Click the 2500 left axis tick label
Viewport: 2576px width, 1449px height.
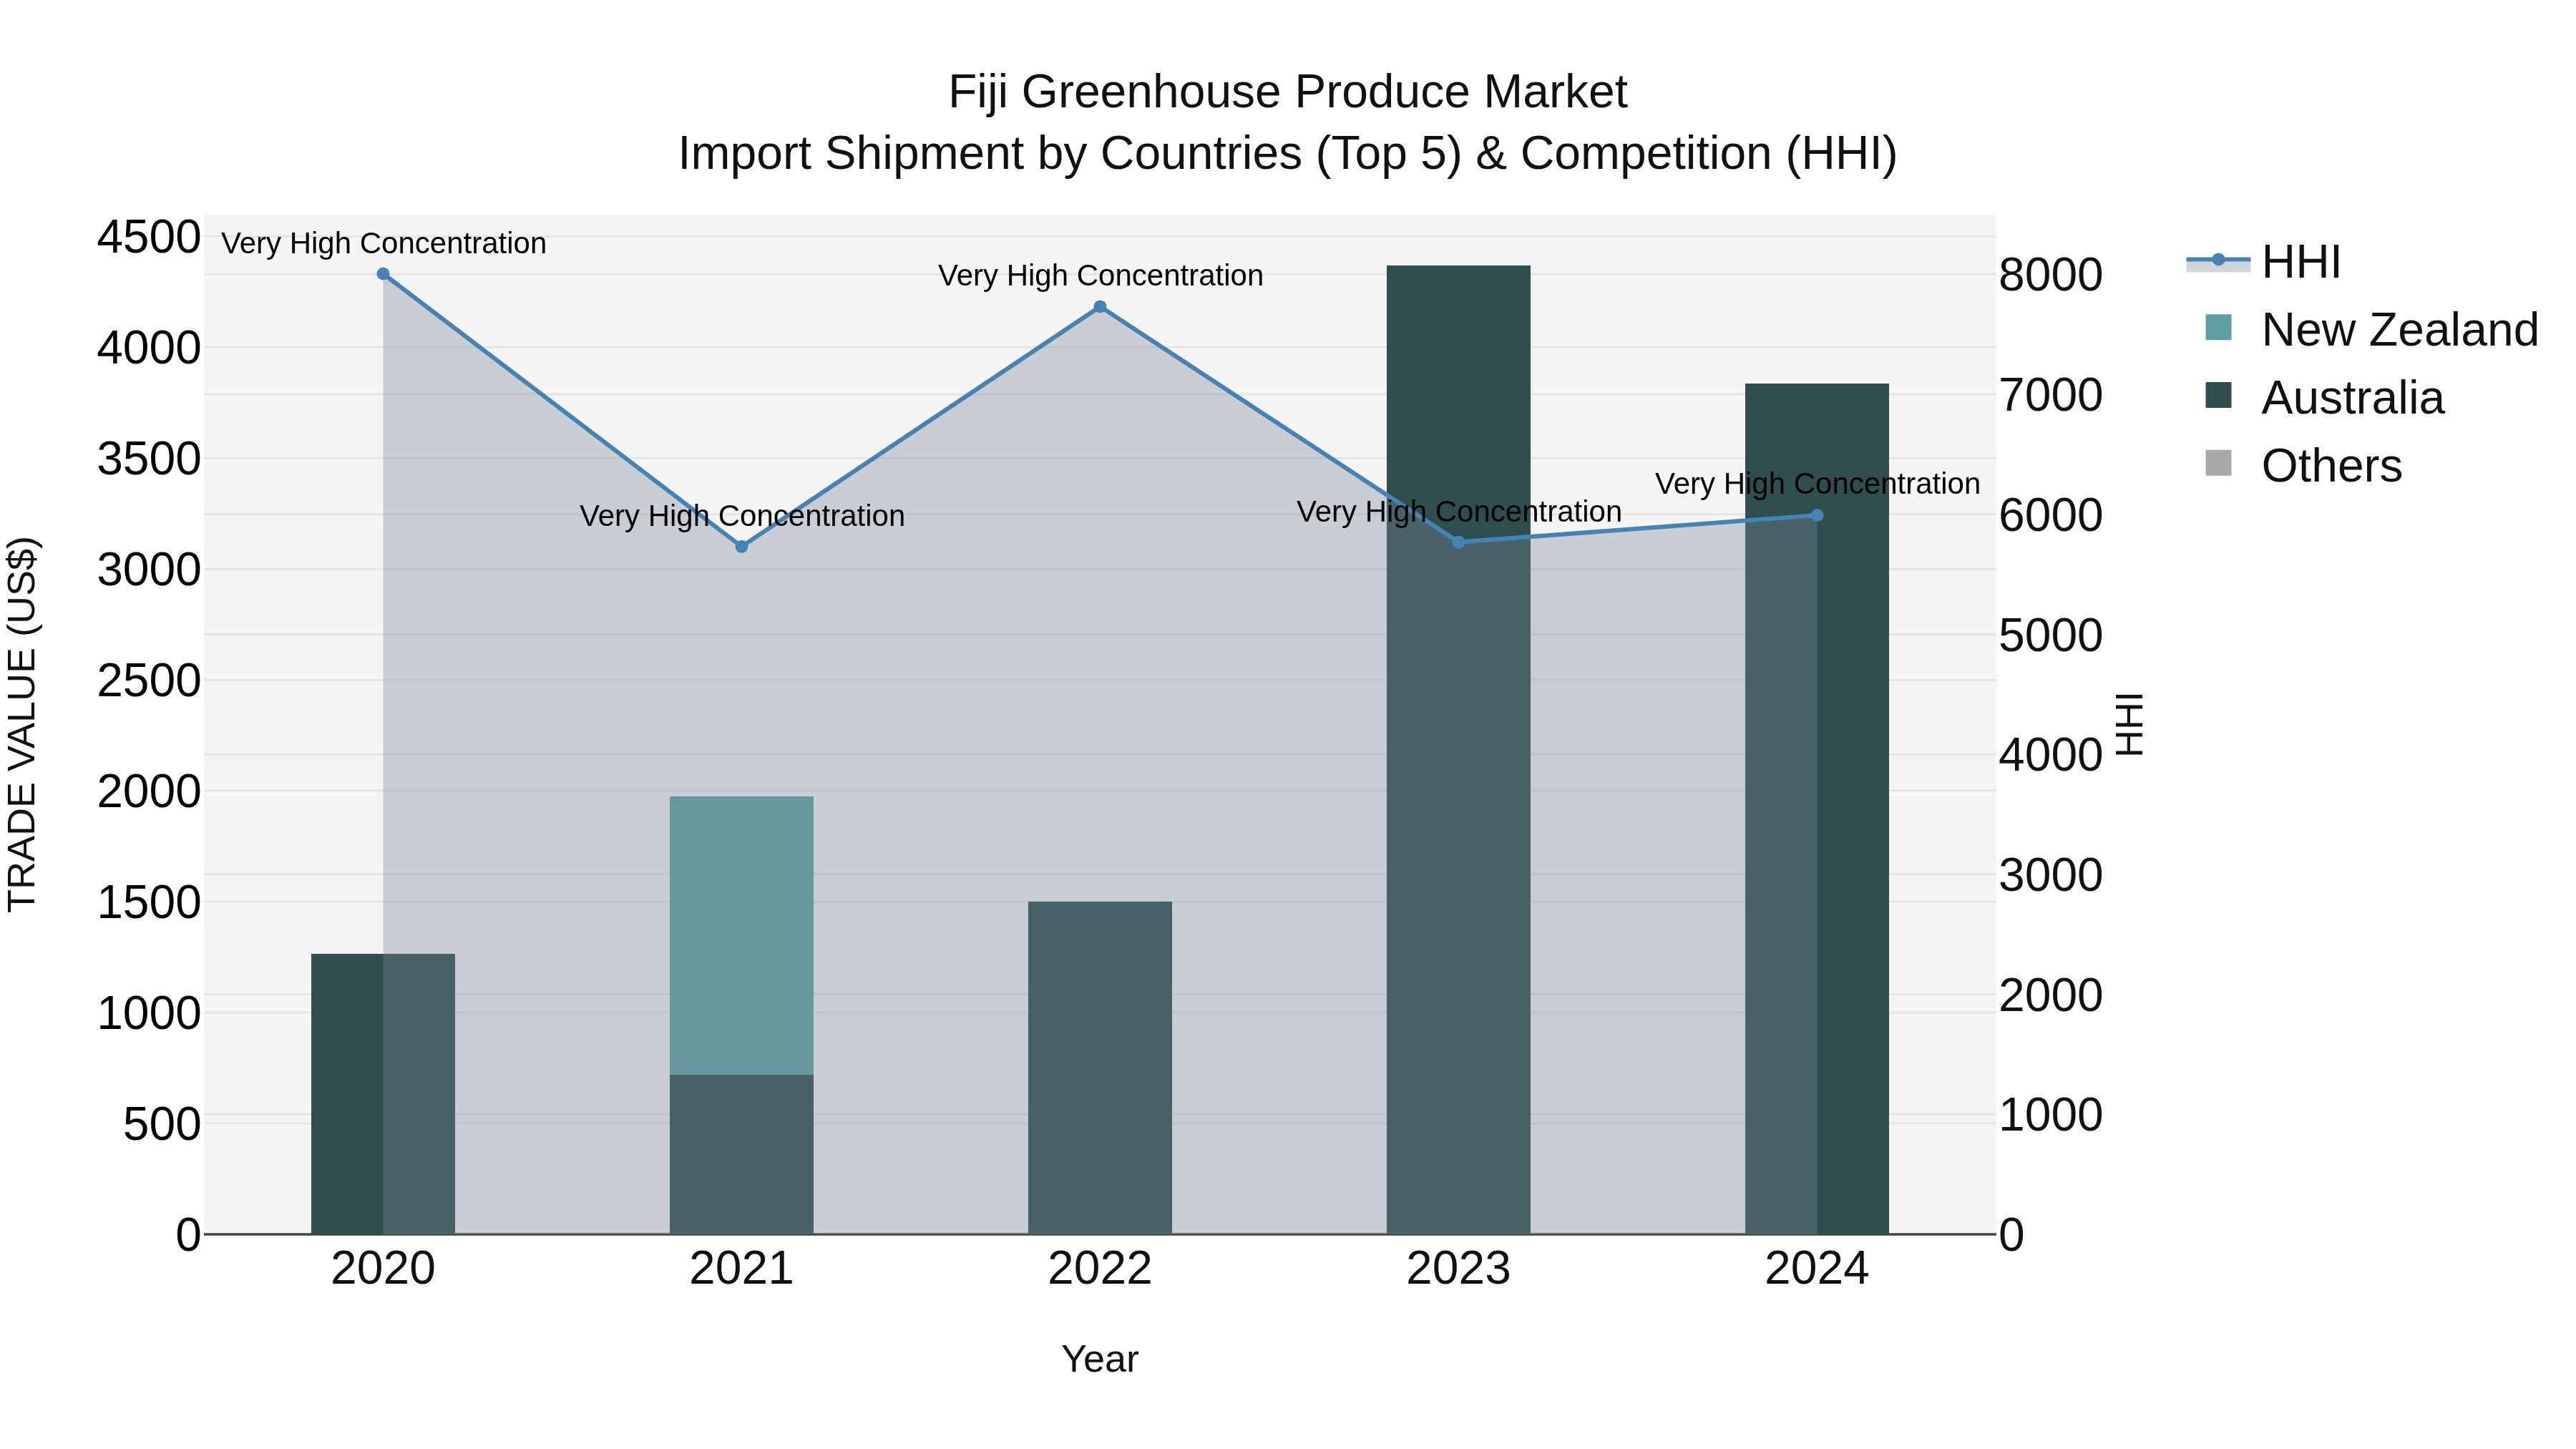[149, 681]
